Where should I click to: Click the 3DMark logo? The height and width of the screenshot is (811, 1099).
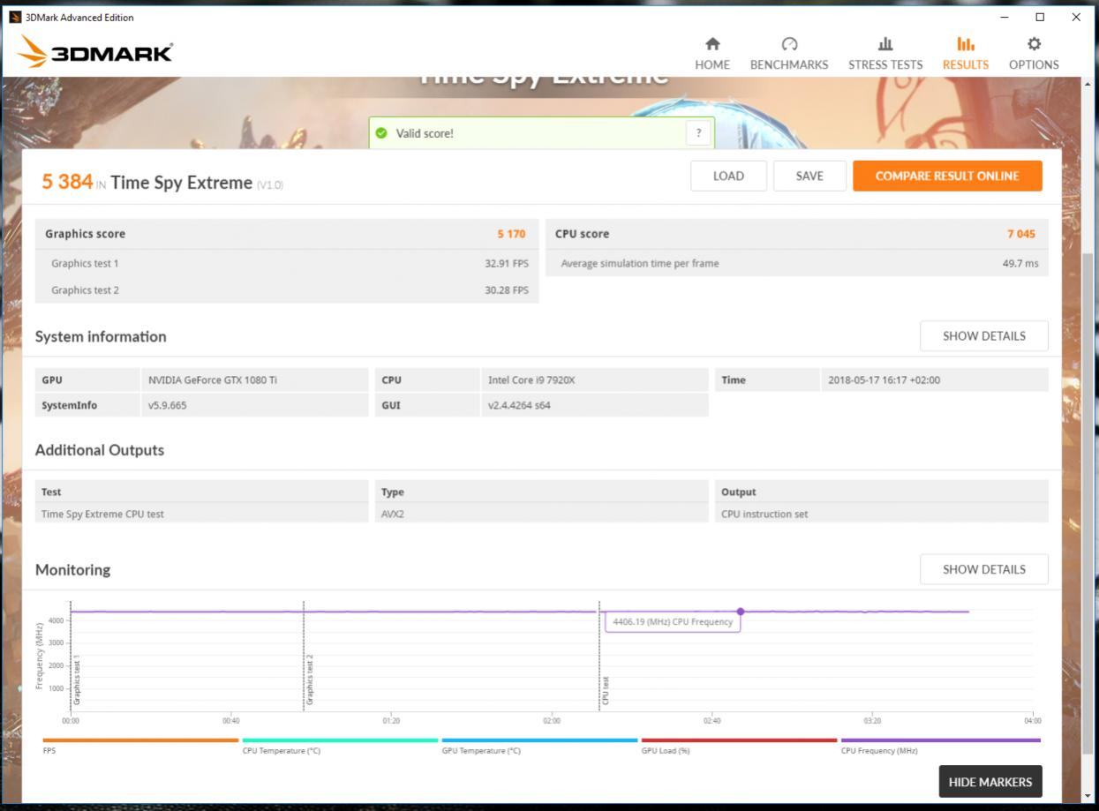(x=95, y=52)
